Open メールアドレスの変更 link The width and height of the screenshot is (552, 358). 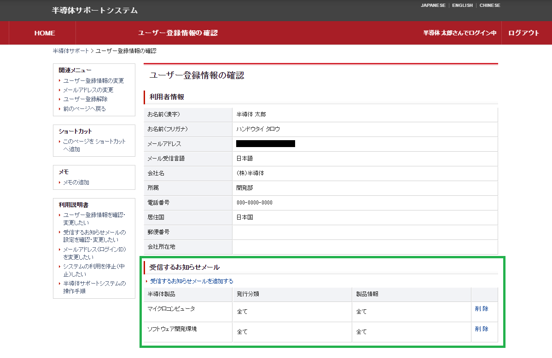pyautogui.click(x=88, y=90)
